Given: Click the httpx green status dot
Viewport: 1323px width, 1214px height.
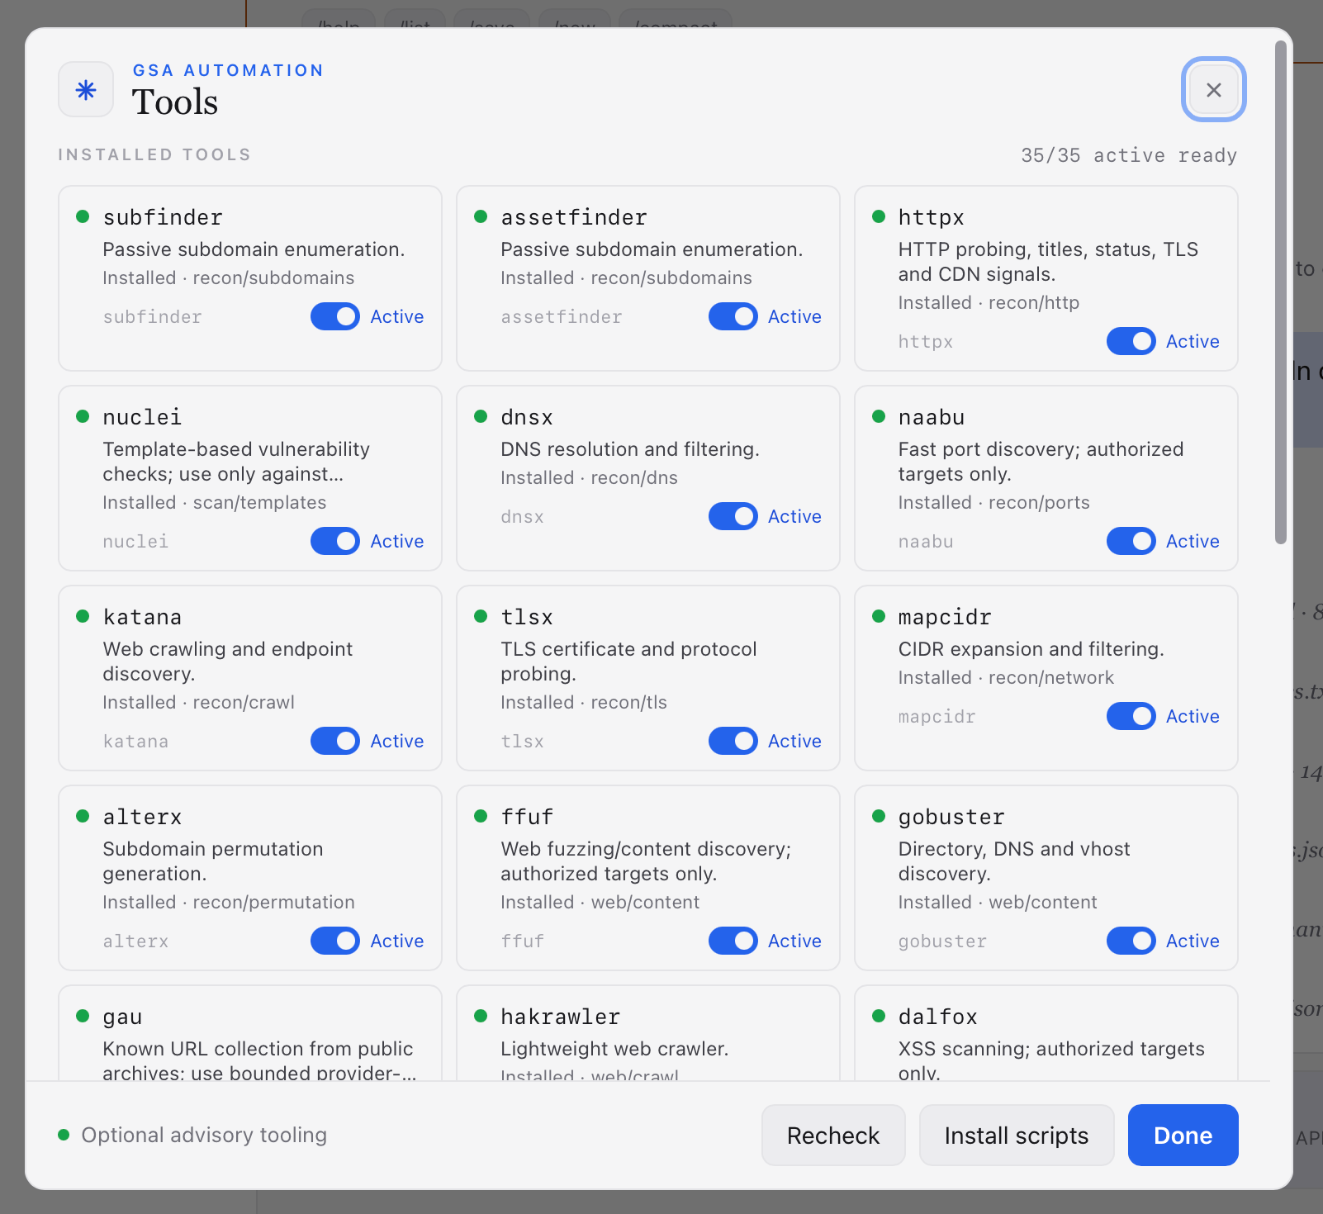Looking at the screenshot, I should click(x=879, y=216).
